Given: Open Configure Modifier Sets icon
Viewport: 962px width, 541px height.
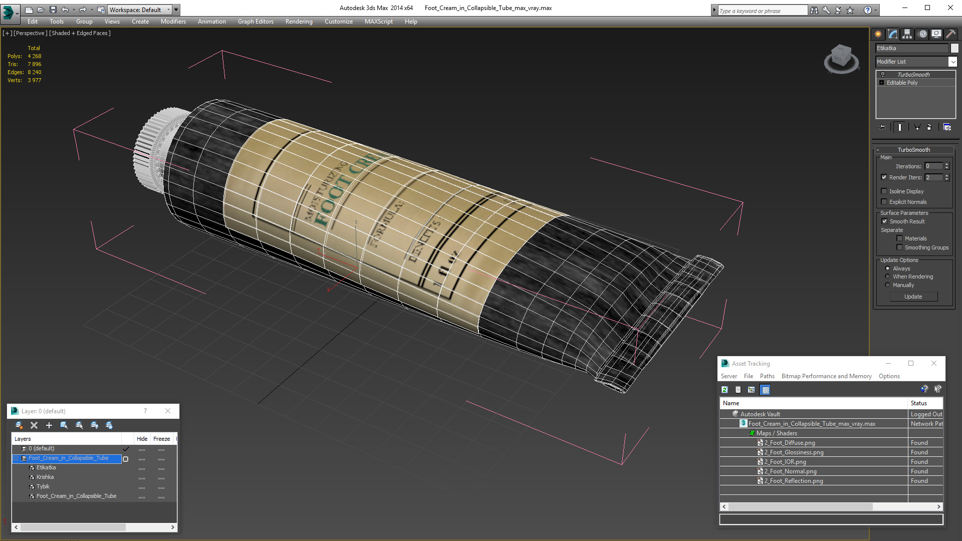Looking at the screenshot, I should (x=947, y=127).
